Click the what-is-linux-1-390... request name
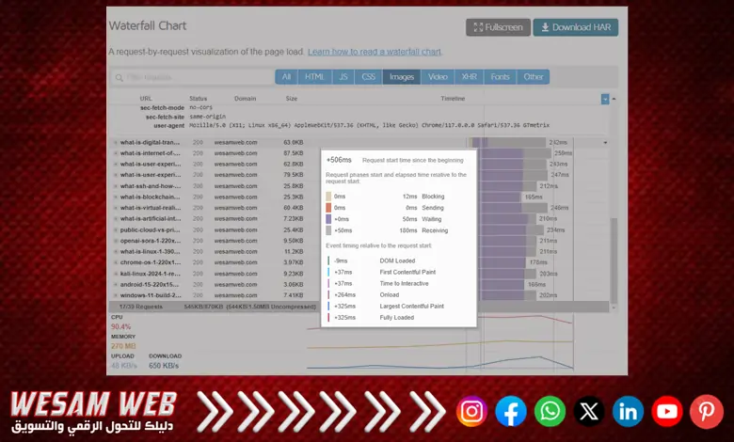The height and width of the screenshot is (442, 734). tap(150, 252)
